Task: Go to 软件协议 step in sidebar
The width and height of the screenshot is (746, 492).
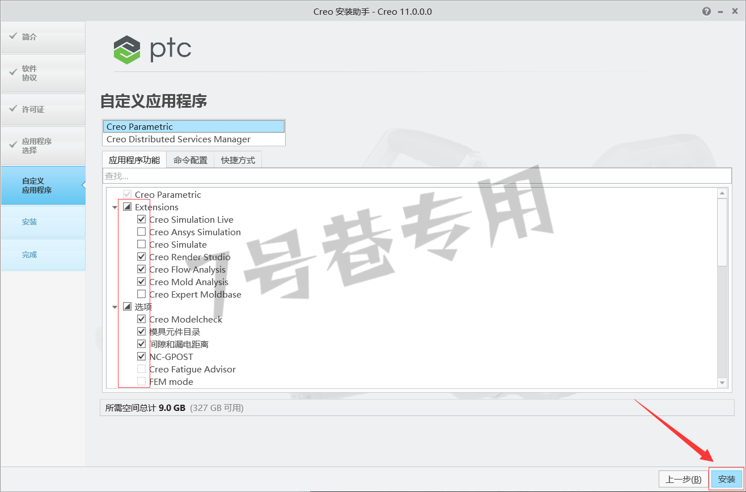Action: point(43,73)
